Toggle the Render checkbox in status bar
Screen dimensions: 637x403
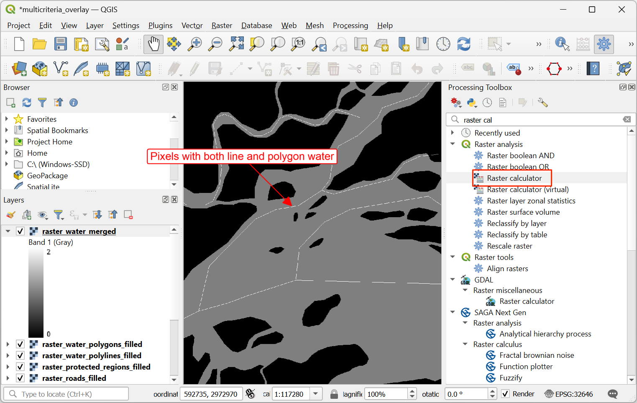click(505, 394)
